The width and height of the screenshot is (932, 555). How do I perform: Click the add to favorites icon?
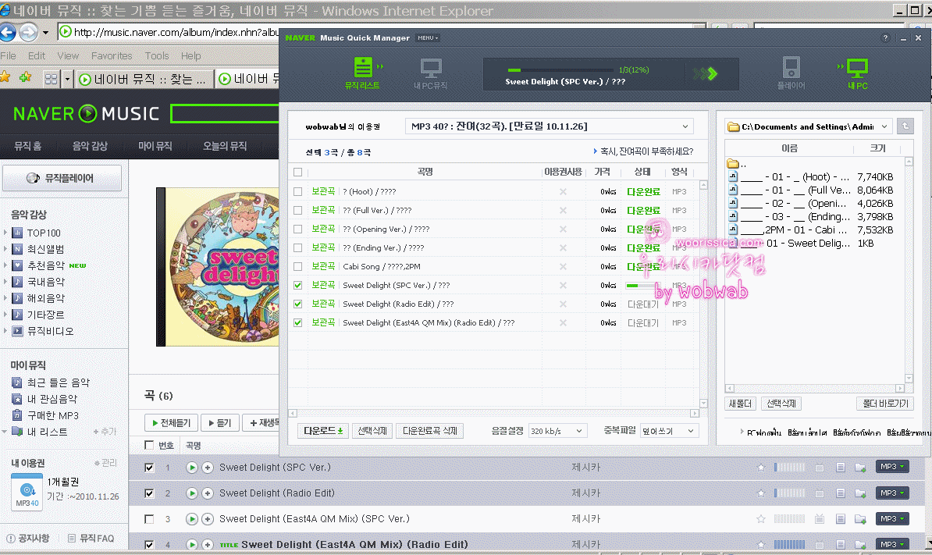(26, 78)
